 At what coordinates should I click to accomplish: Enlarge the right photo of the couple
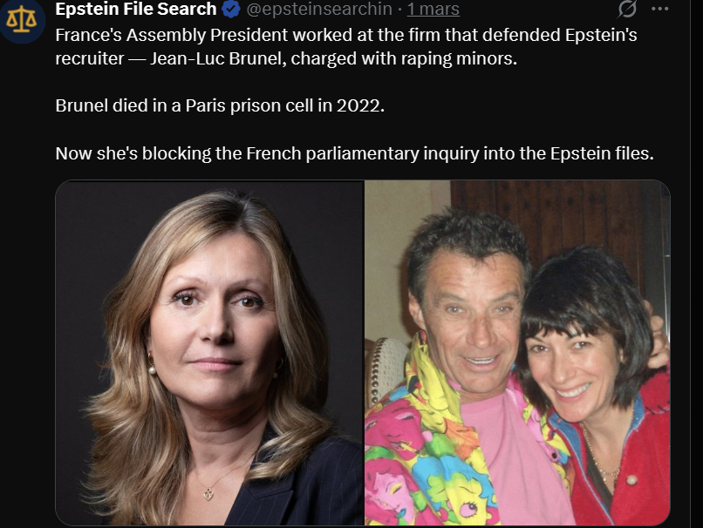pos(517,353)
